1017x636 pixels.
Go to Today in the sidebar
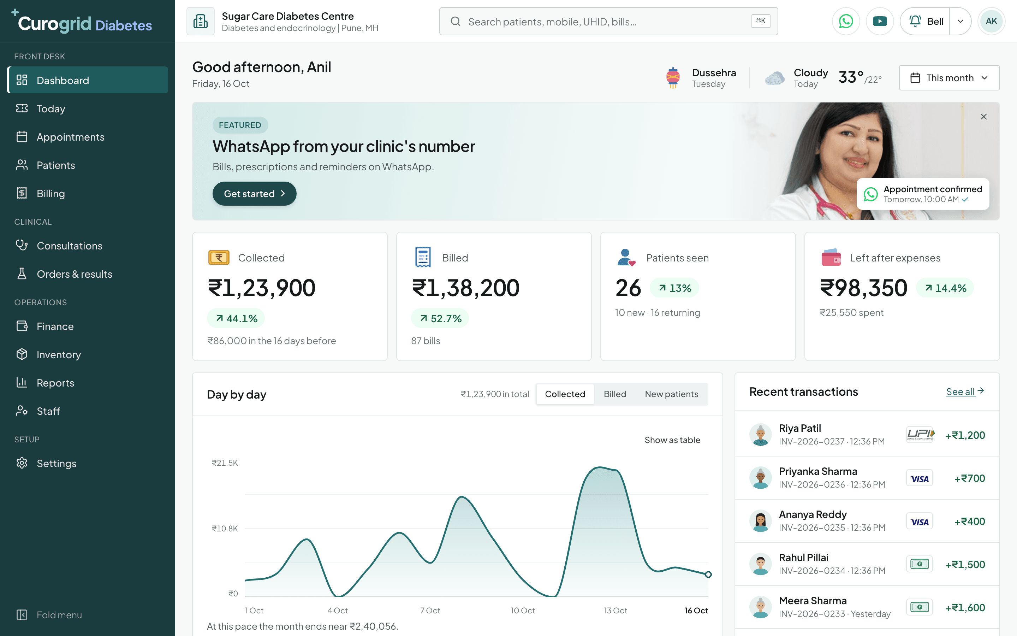(x=88, y=108)
